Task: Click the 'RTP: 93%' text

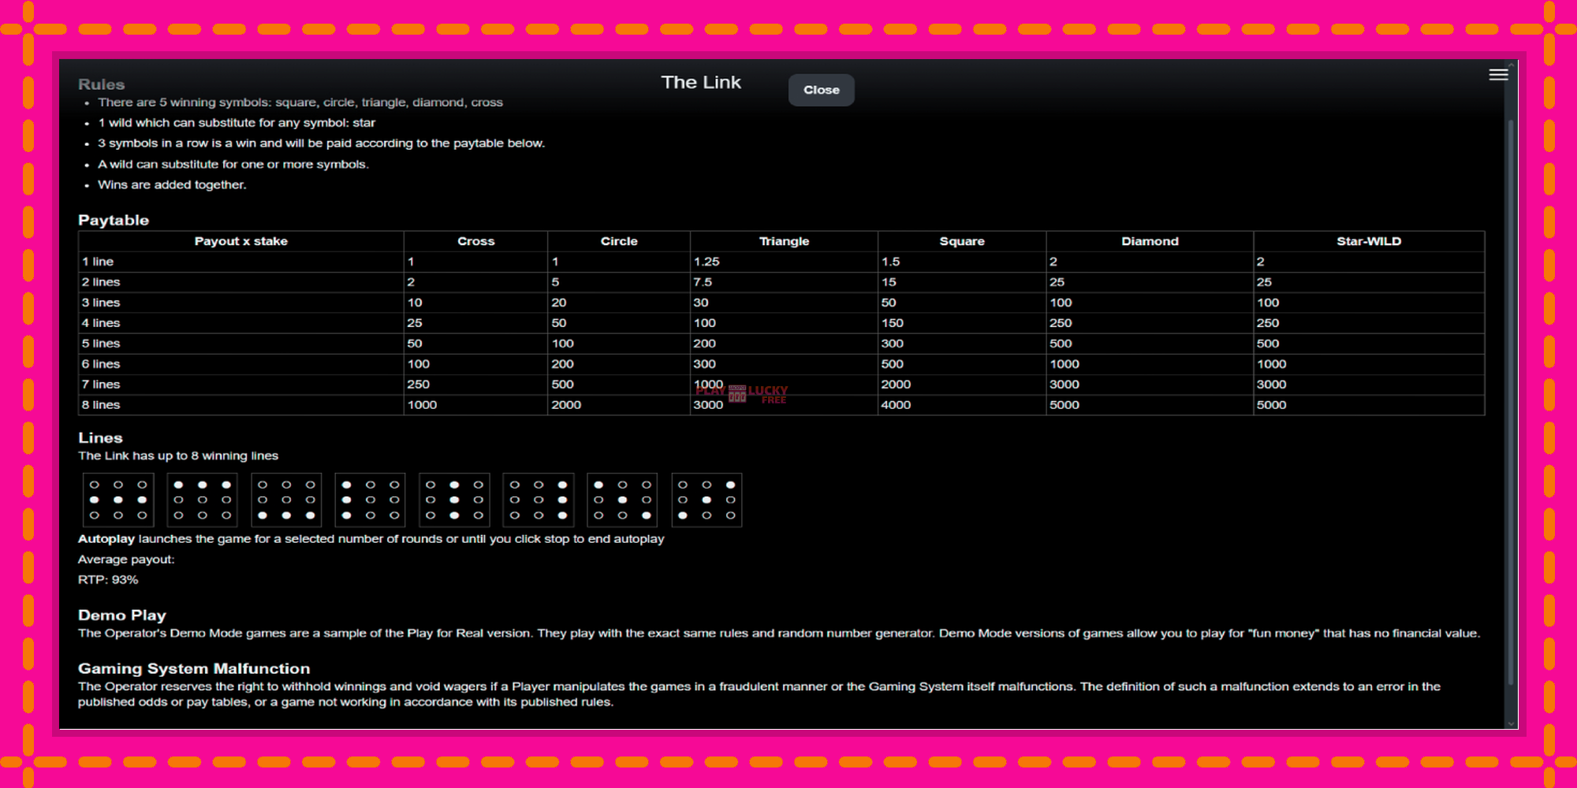Action: click(108, 580)
